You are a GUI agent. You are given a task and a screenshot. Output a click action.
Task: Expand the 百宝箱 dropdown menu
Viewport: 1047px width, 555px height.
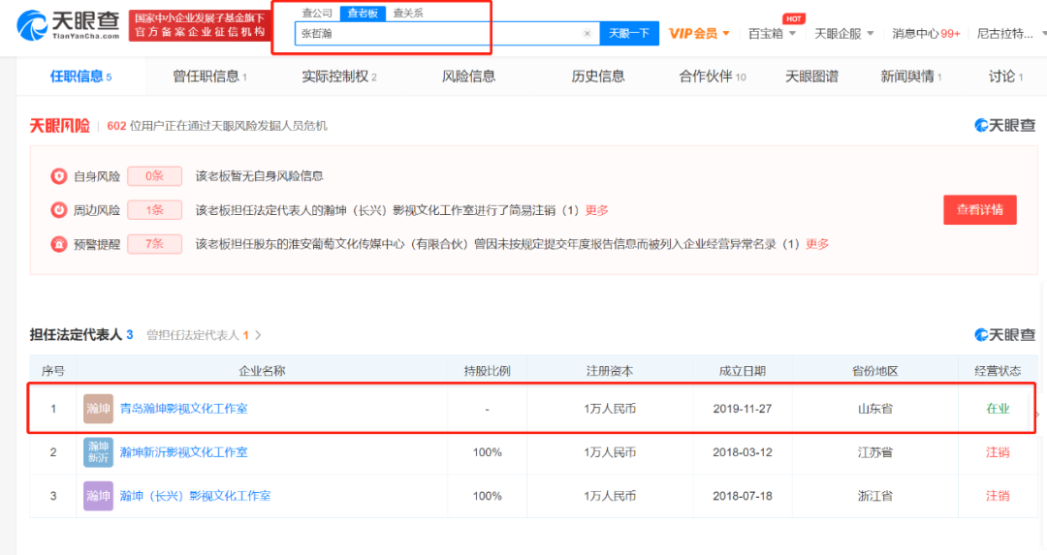point(772,33)
